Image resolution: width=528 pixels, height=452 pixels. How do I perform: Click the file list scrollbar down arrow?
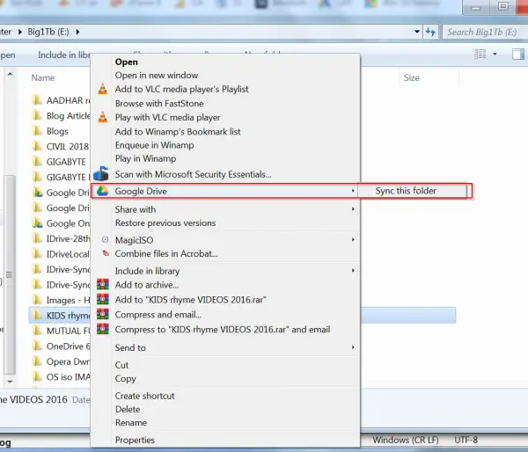pos(10,382)
